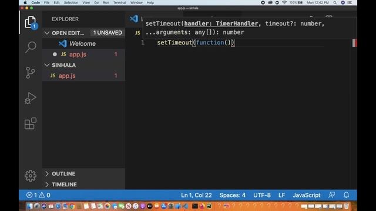Click the 1 UNSAVED badge
The height and width of the screenshot is (211, 376).
point(108,33)
